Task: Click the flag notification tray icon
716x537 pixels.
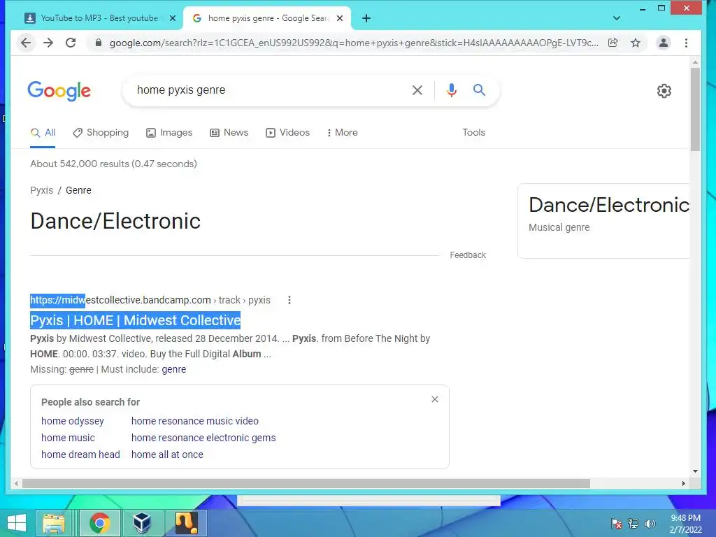Action: 617,524
